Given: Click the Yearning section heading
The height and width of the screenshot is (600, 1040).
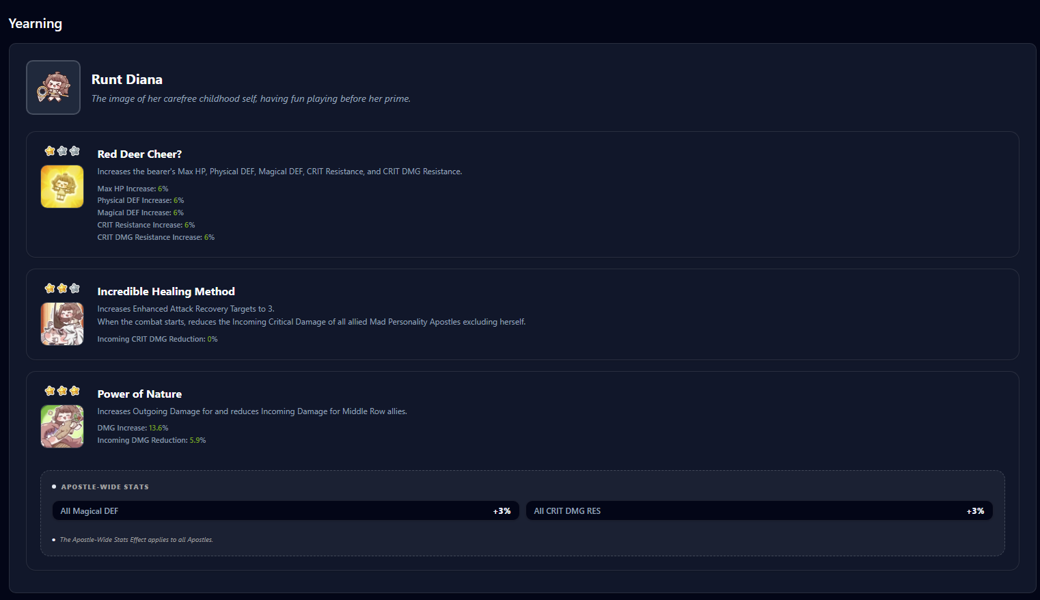Looking at the screenshot, I should (36, 23).
